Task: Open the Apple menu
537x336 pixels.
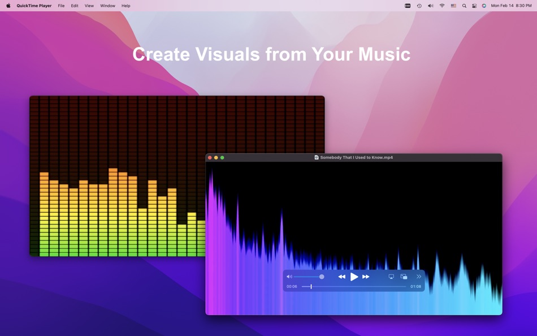Action: 8,6
